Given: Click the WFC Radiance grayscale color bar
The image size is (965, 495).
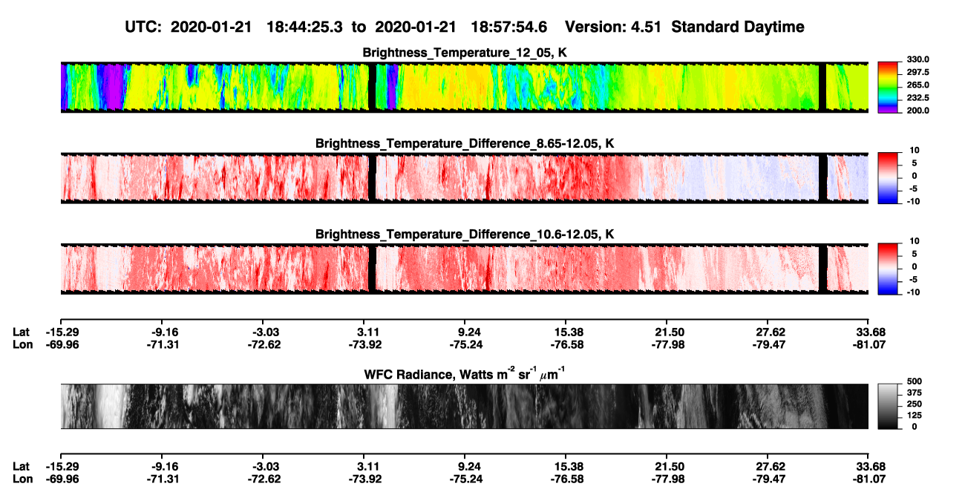Looking at the screenshot, I should coord(888,406).
